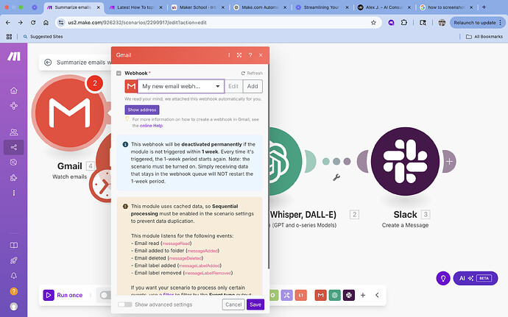
Task: Open the user profile avatar in the sidebar
Action: [x=13, y=306]
